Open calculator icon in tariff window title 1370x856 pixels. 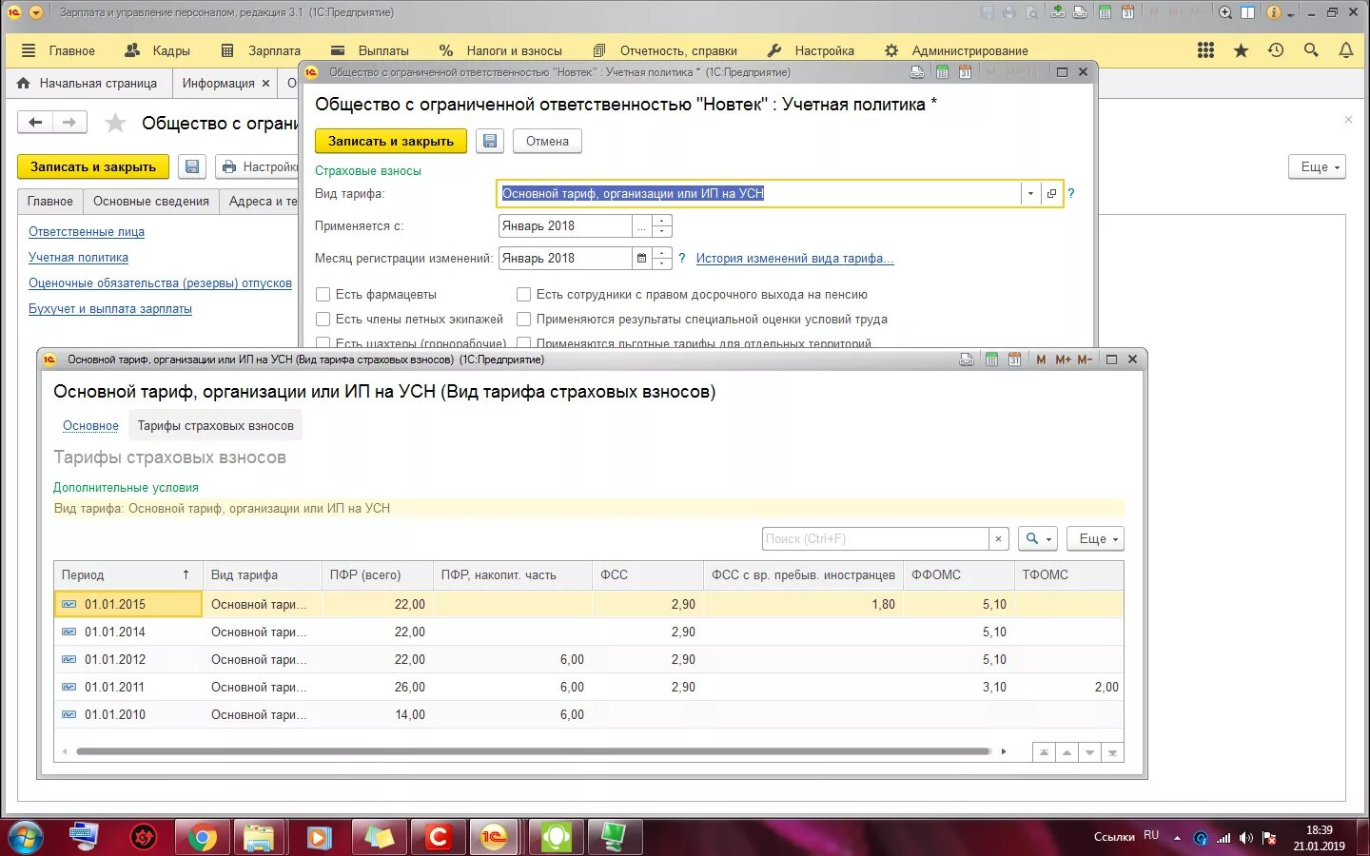coord(990,360)
